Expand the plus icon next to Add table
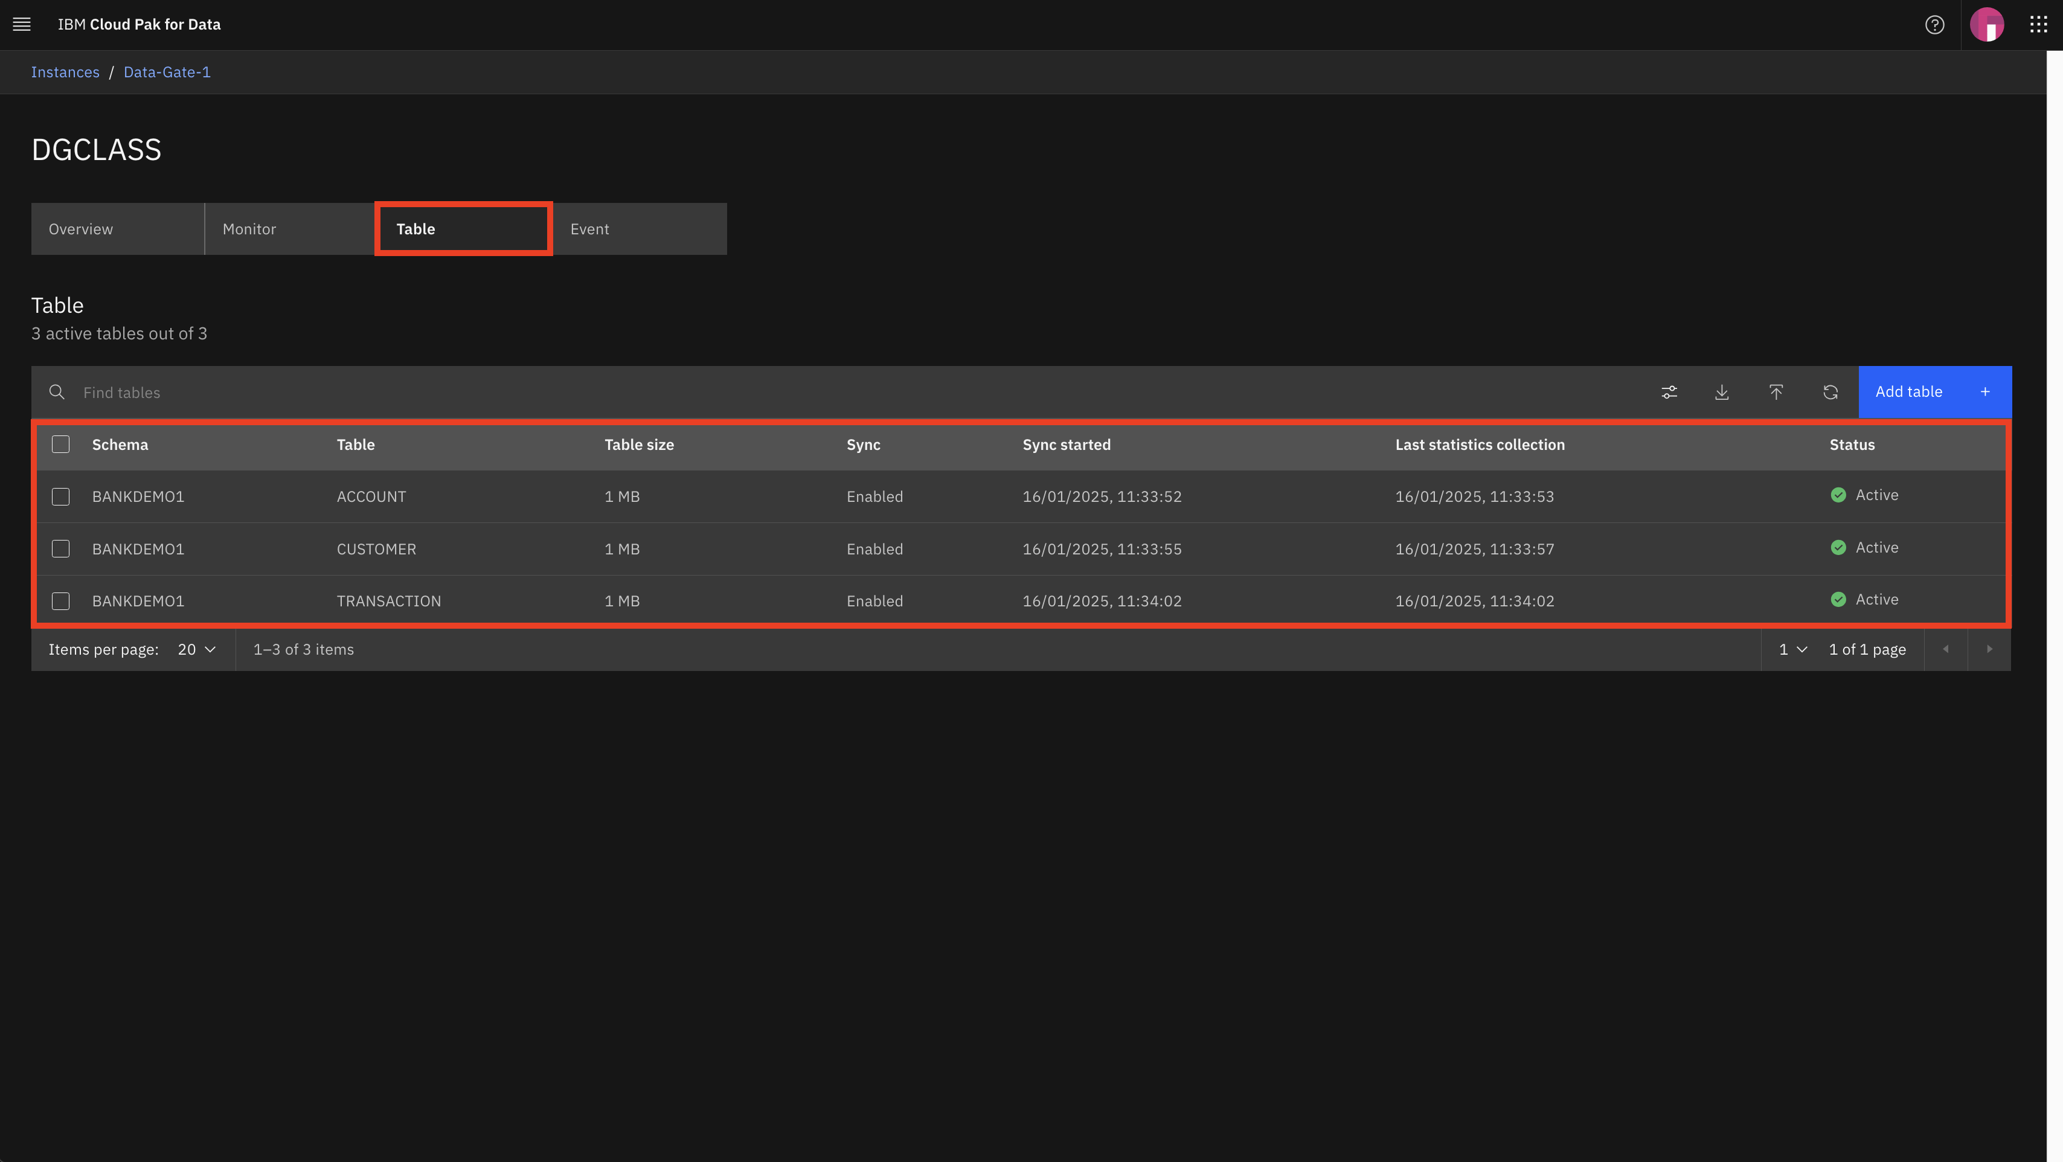Screen dimensions: 2063x1162 pos(1984,391)
